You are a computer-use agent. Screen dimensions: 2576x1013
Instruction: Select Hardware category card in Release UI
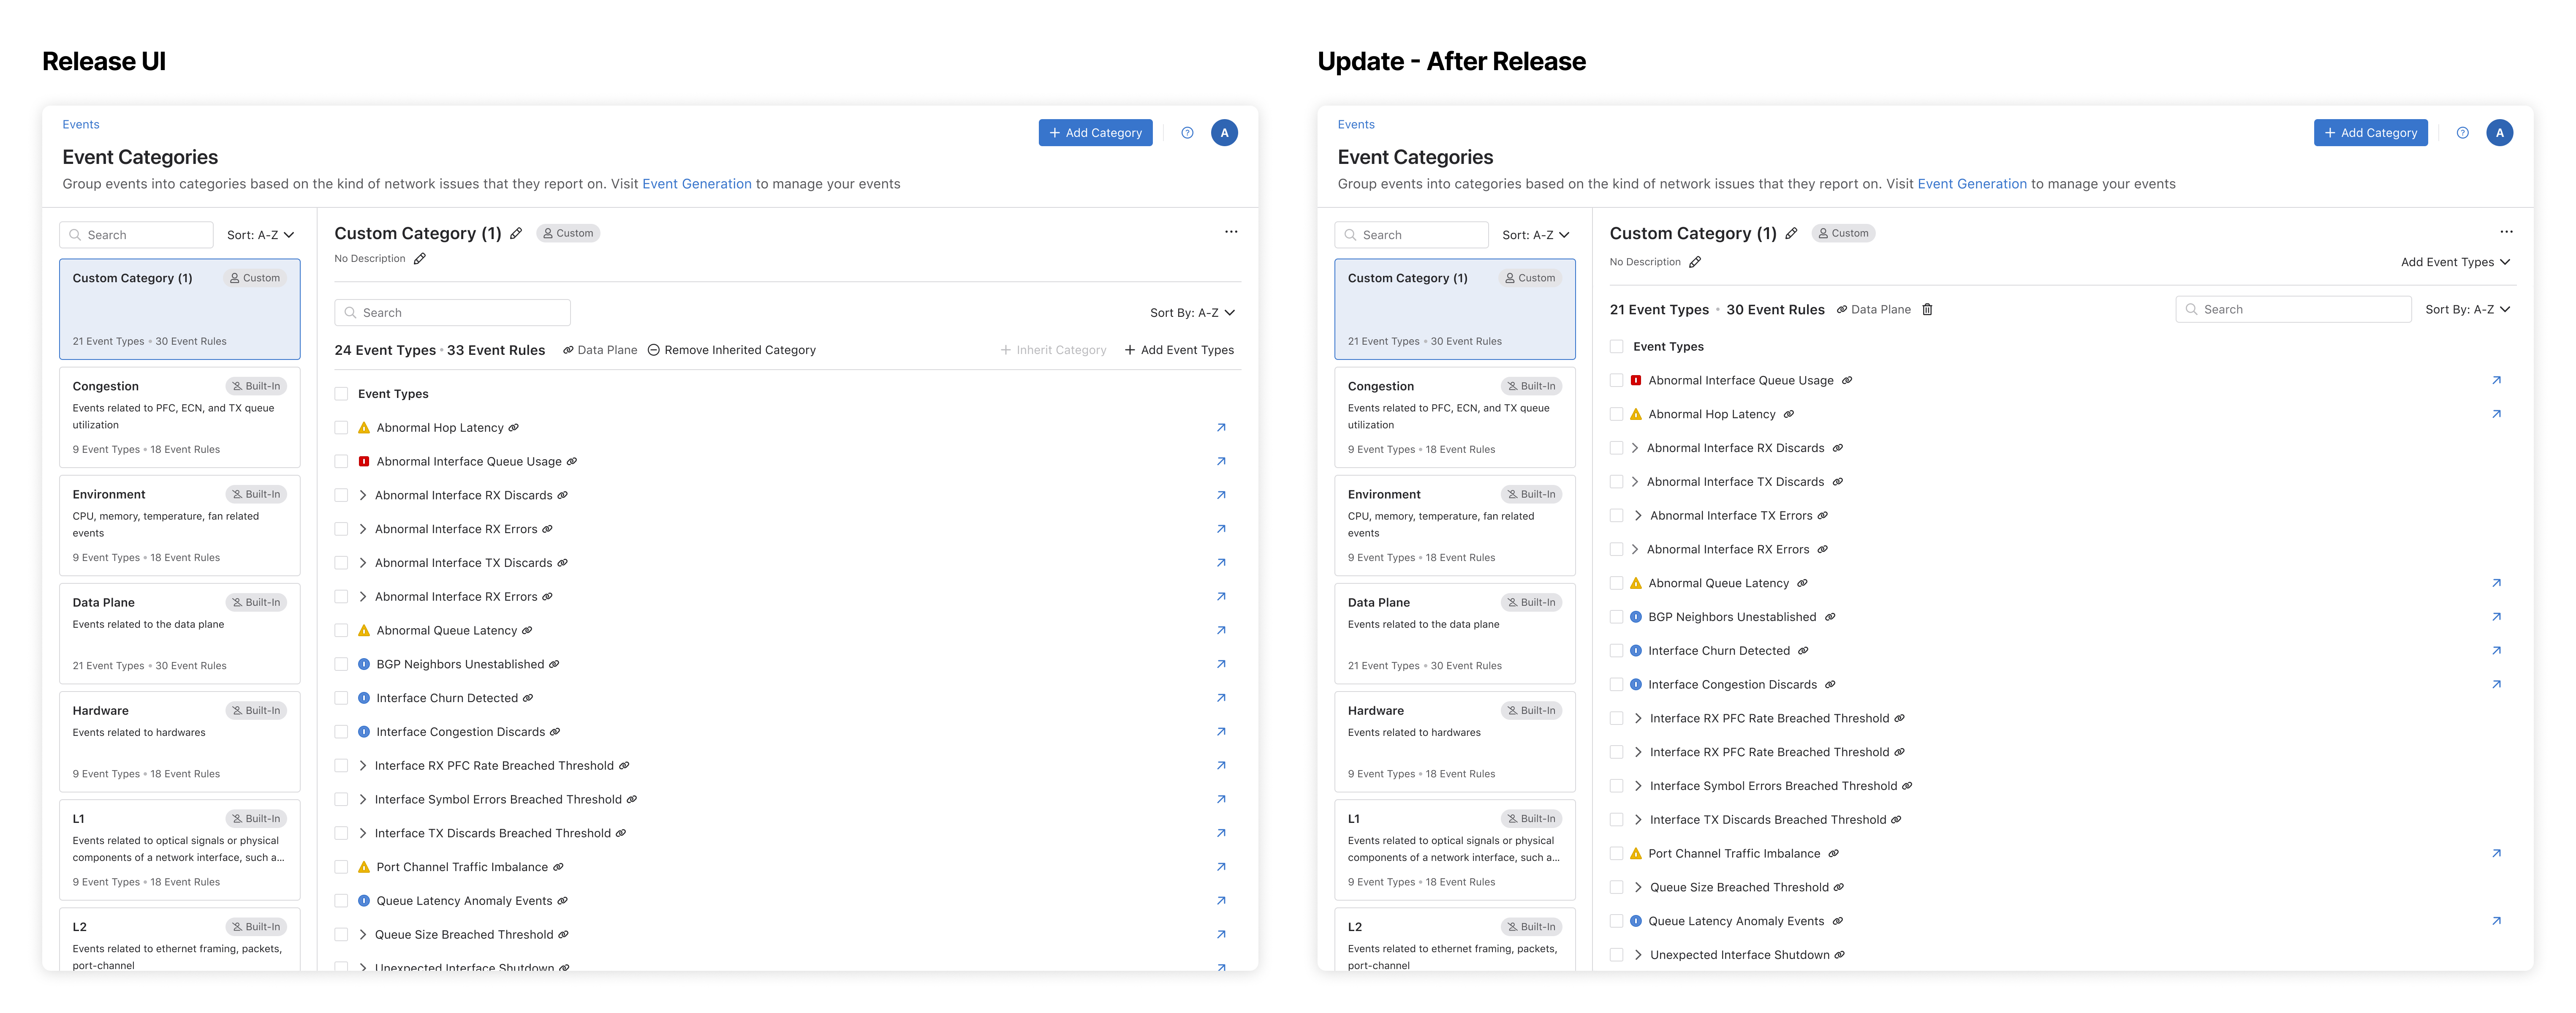(180, 741)
